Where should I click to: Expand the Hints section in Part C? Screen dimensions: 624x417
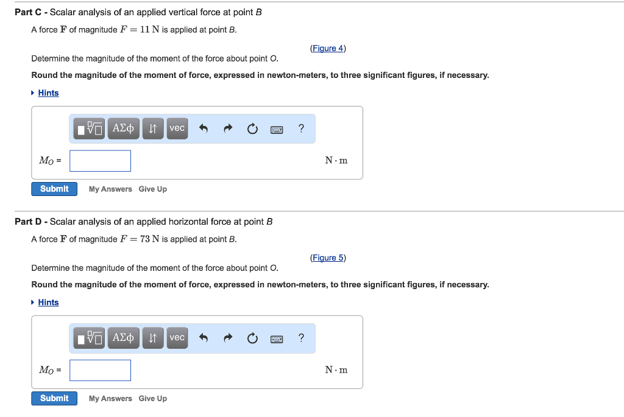[x=49, y=93]
